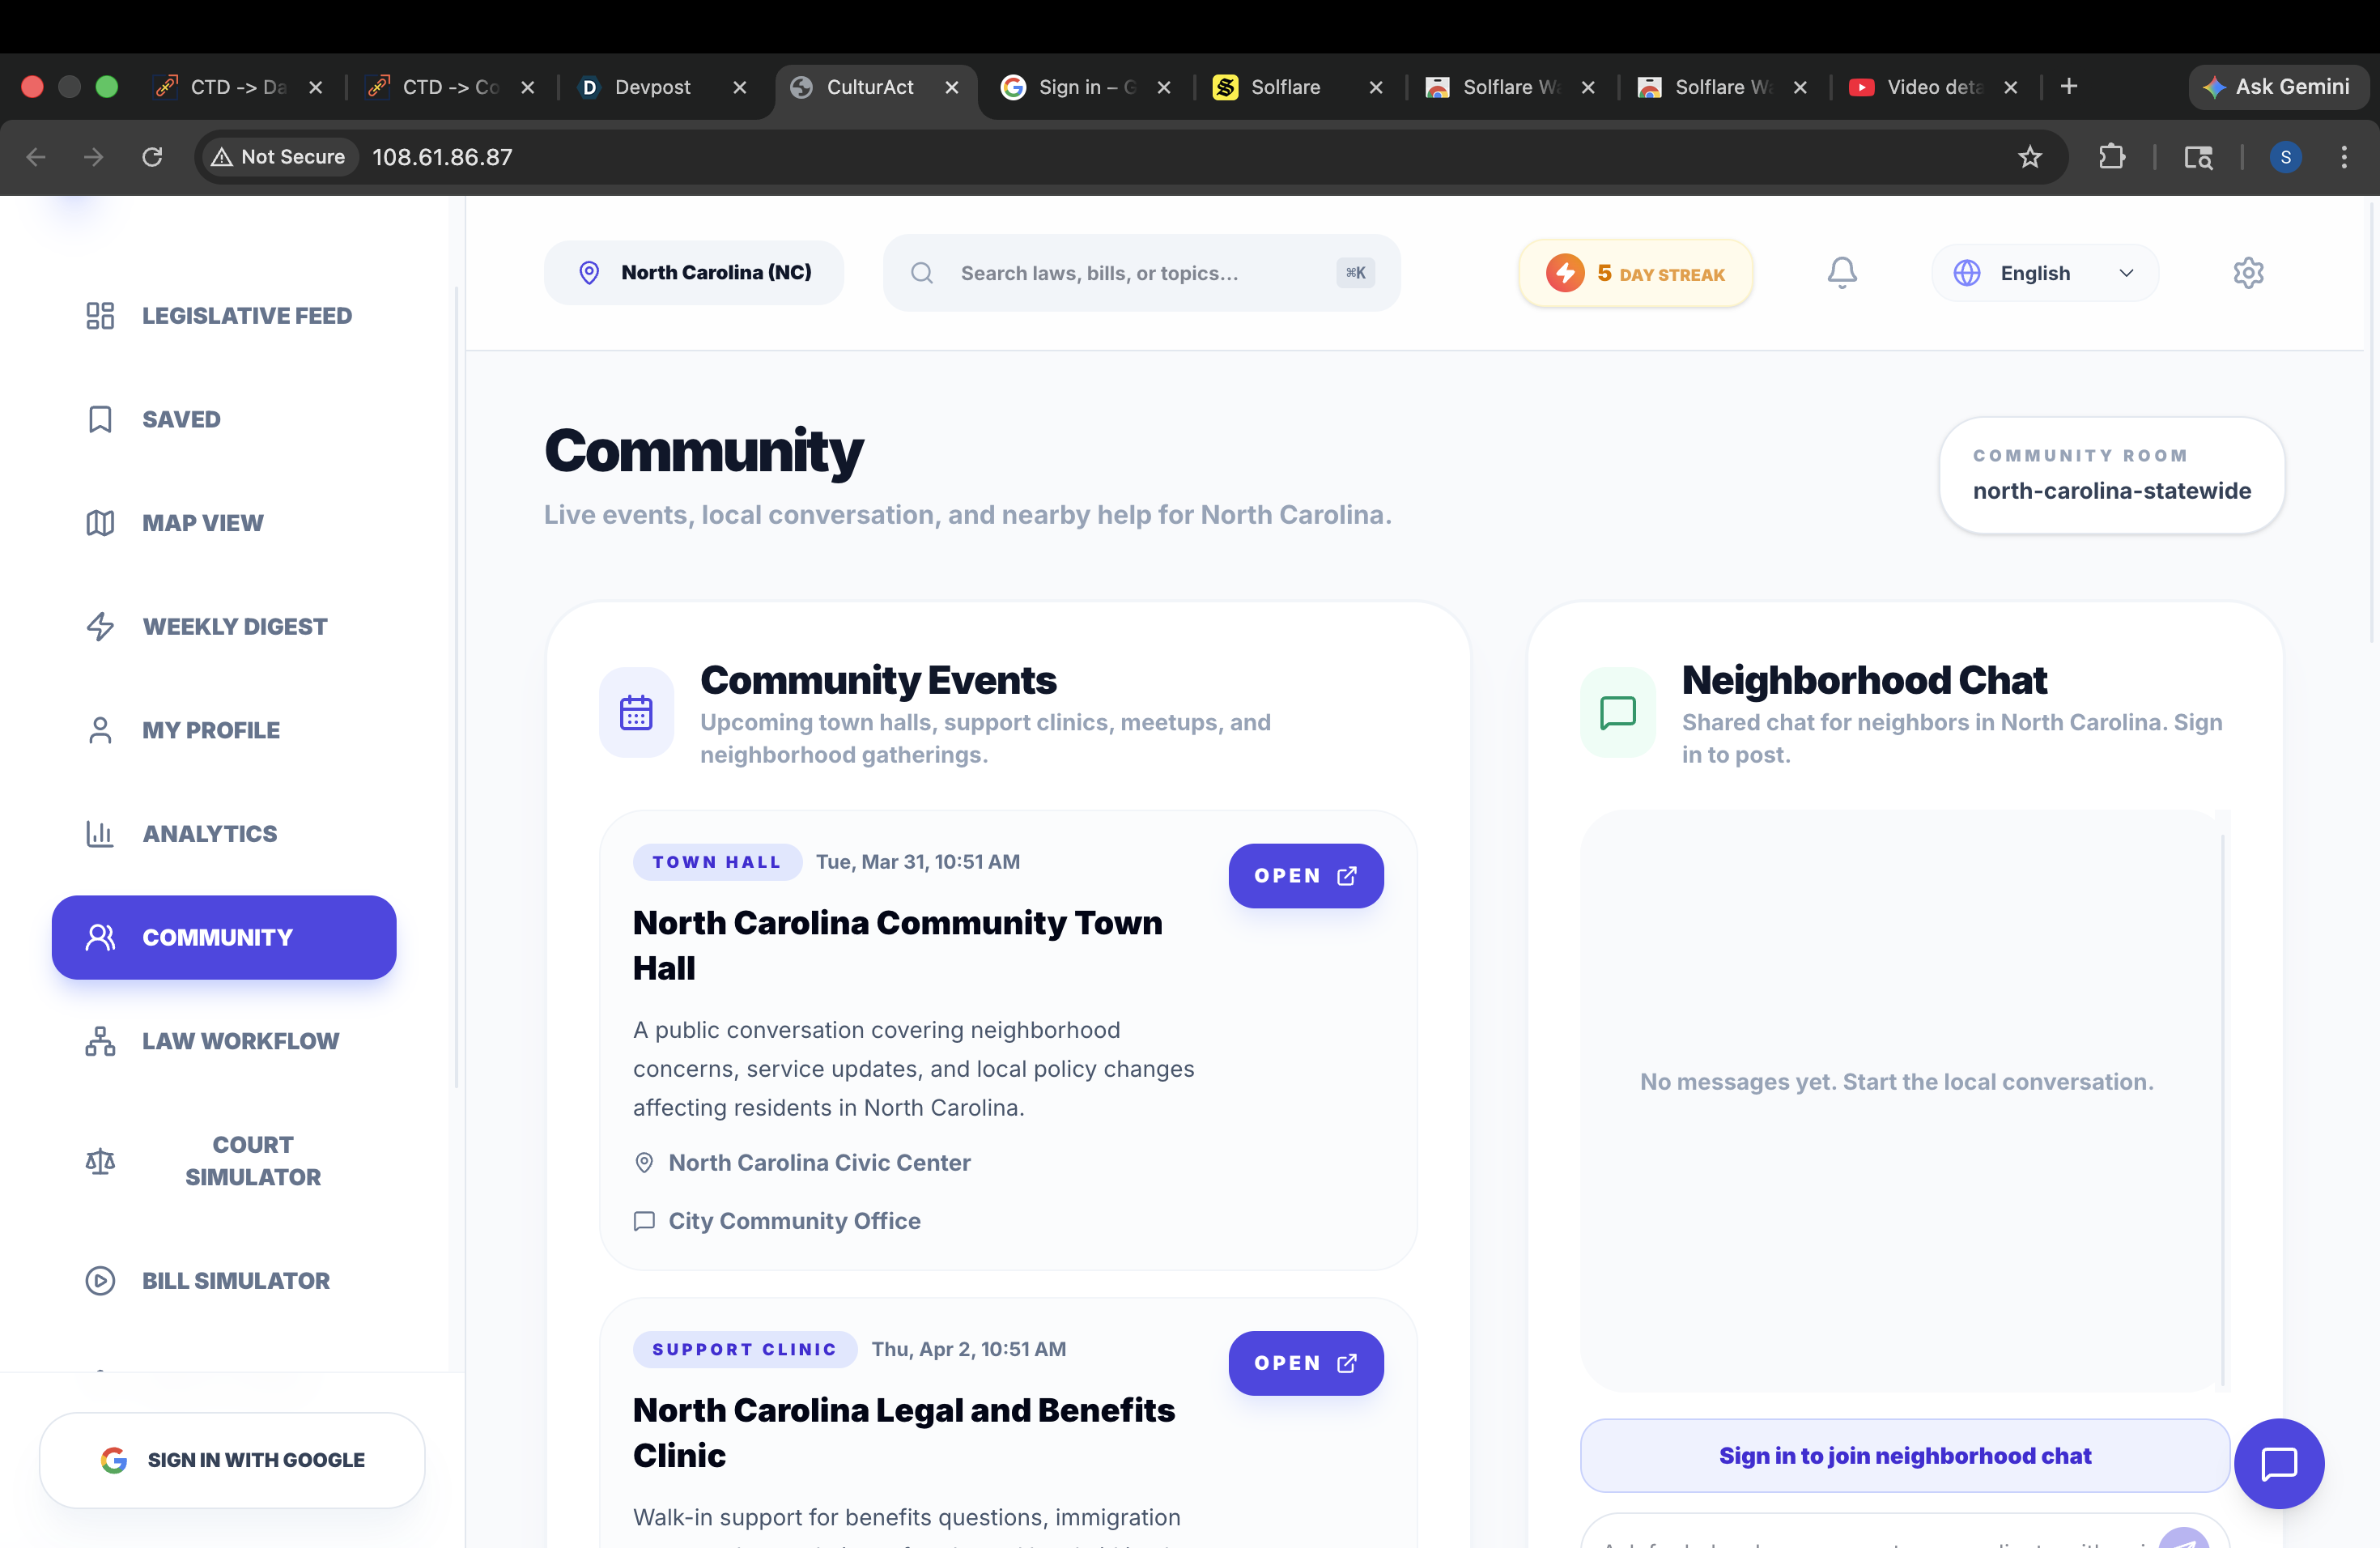Open Chrome three-dot menu

pos(2343,157)
